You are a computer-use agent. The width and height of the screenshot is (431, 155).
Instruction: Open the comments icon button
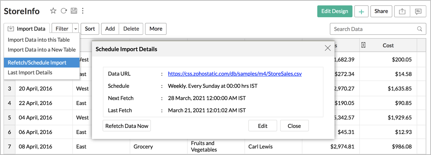[418, 11]
